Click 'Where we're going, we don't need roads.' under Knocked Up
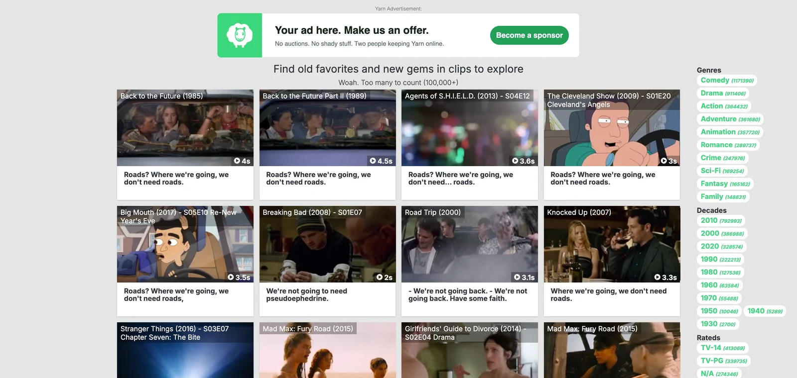 (609, 295)
